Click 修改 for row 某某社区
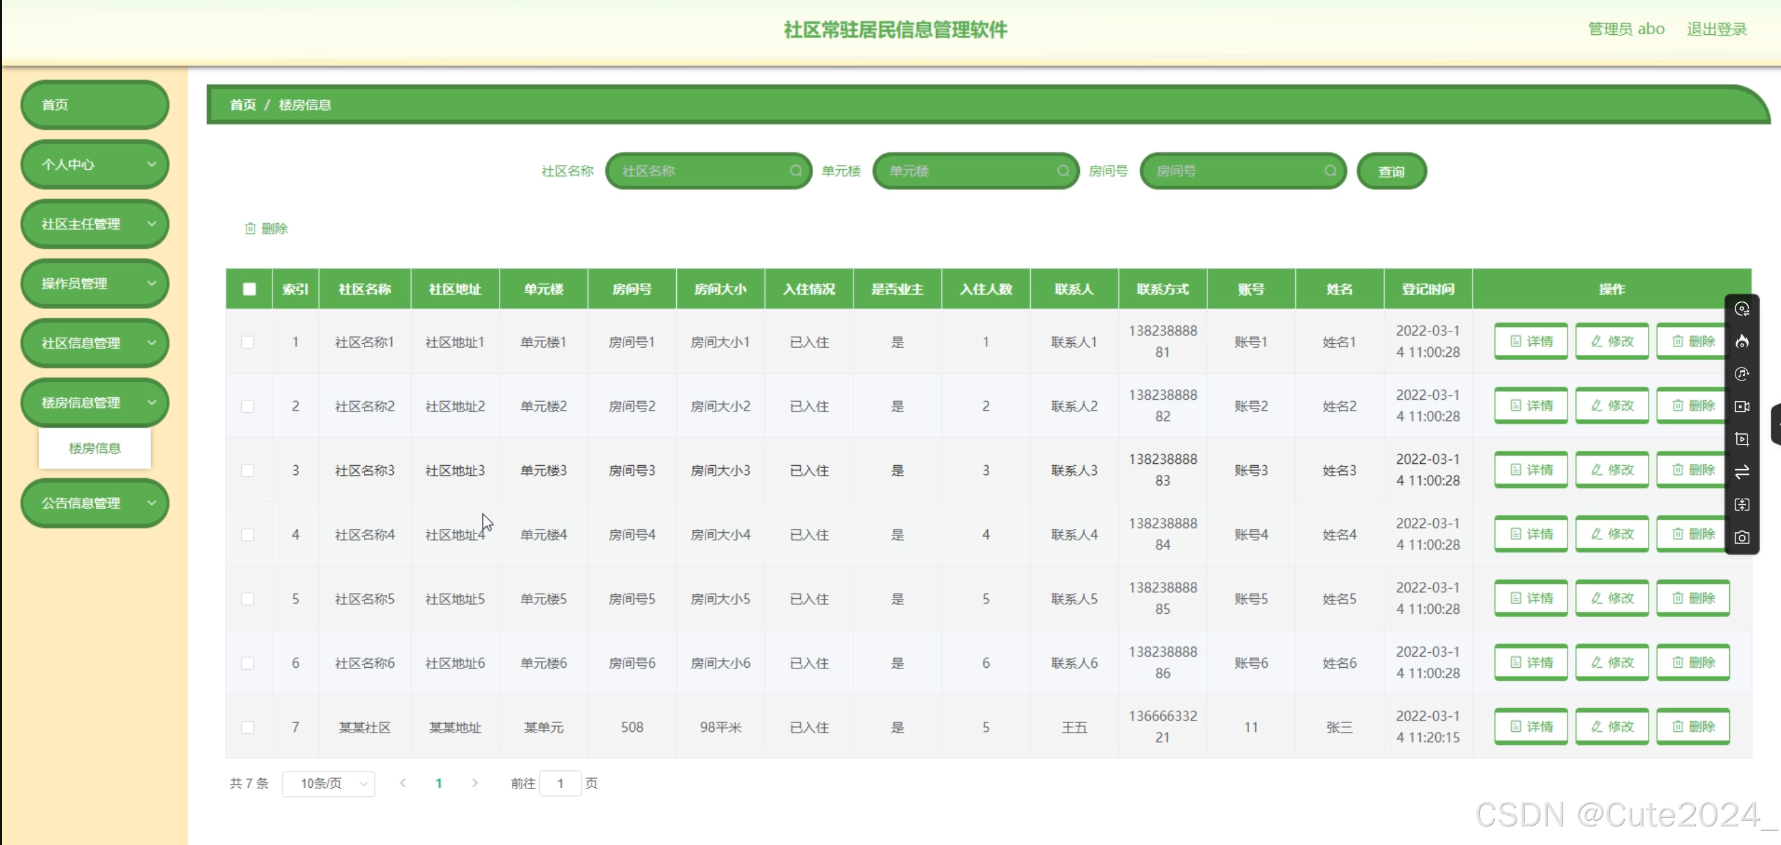 click(1612, 727)
